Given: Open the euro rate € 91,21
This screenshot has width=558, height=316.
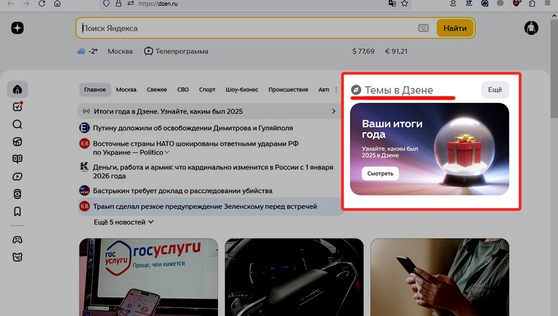Looking at the screenshot, I should 396,51.
